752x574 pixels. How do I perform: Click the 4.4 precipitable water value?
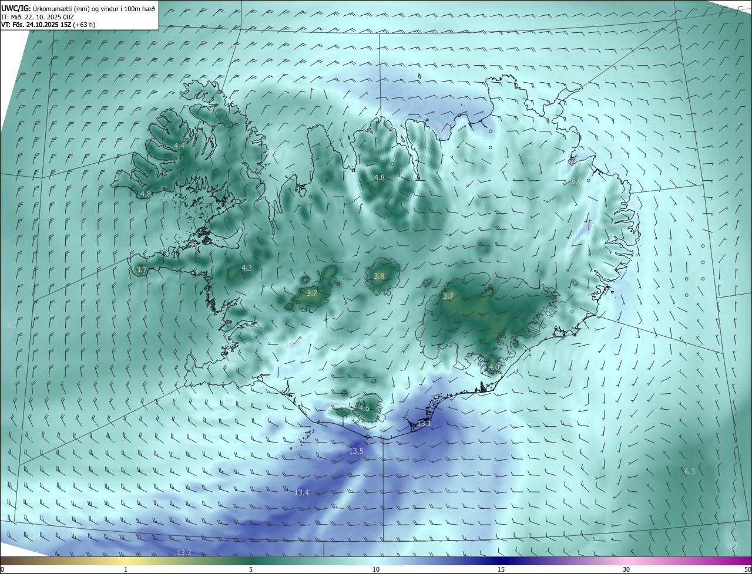pos(179,146)
